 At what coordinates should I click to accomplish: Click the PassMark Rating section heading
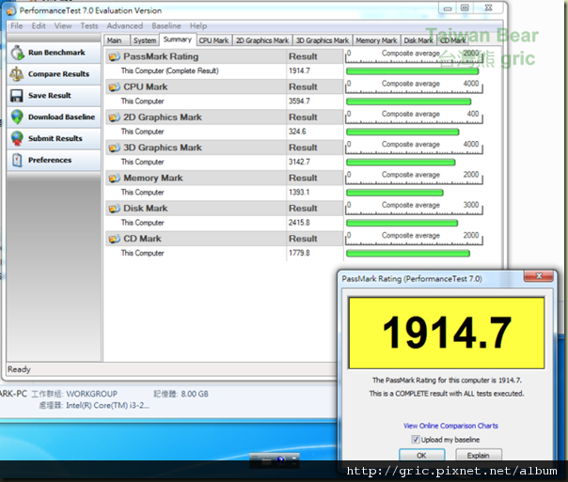click(161, 56)
